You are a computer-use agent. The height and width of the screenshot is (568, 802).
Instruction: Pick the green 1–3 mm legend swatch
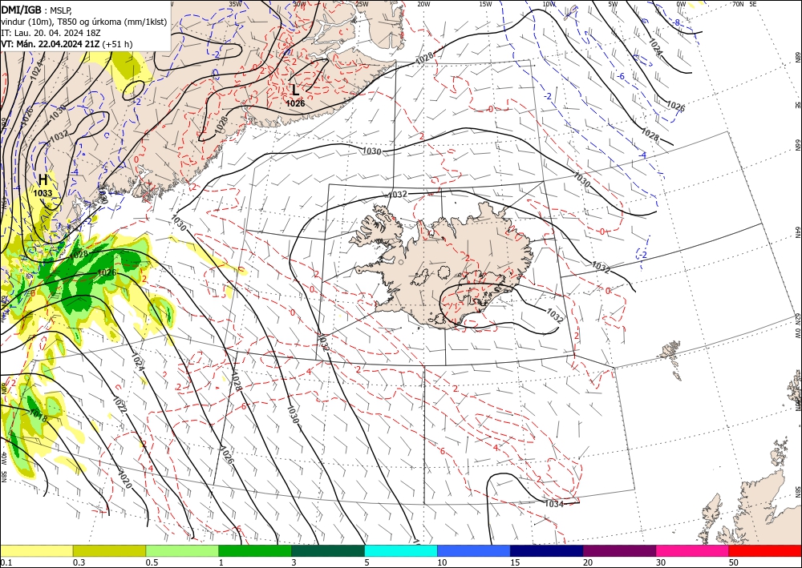coord(255,550)
